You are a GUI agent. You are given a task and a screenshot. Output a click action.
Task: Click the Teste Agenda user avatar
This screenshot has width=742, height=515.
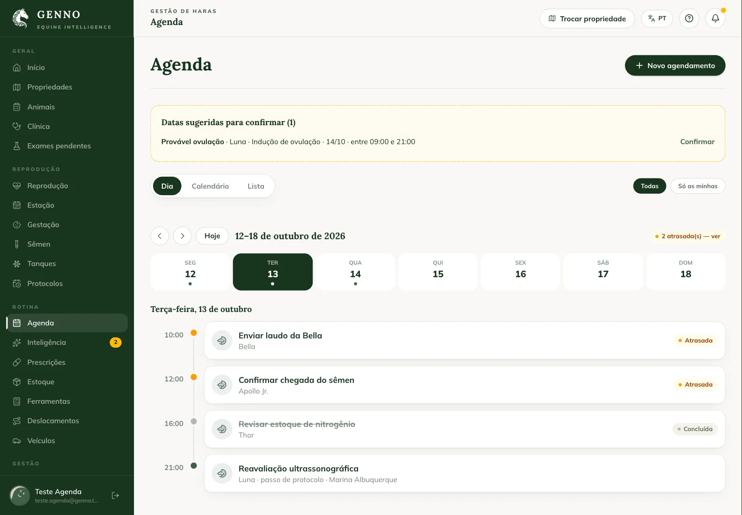pyautogui.click(x=20, y=496)
